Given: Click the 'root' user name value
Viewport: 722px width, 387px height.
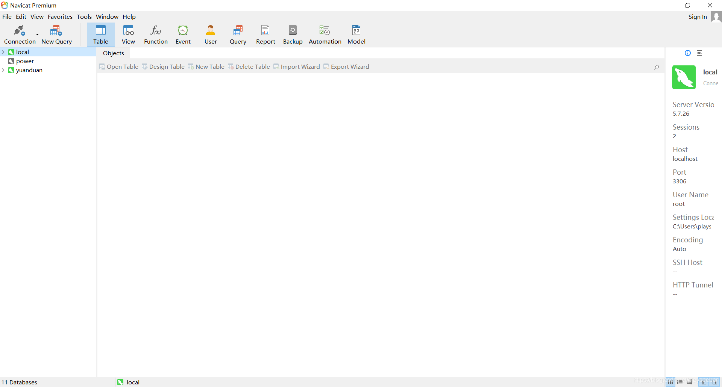Looking at the screenshot, I should tap(679, 204).
